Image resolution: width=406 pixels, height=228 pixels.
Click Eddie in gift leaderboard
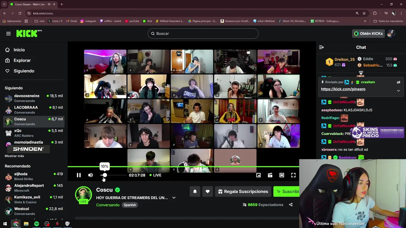click(x=368, y=59)
